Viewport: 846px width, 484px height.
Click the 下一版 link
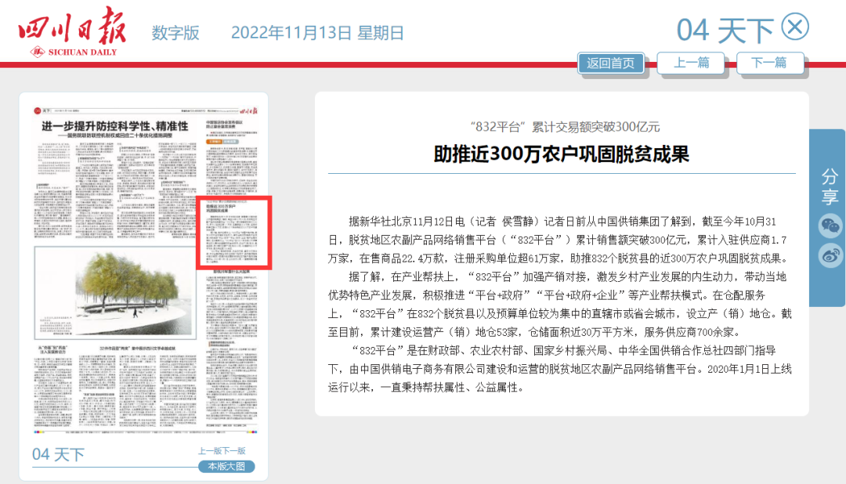(233, 450)
